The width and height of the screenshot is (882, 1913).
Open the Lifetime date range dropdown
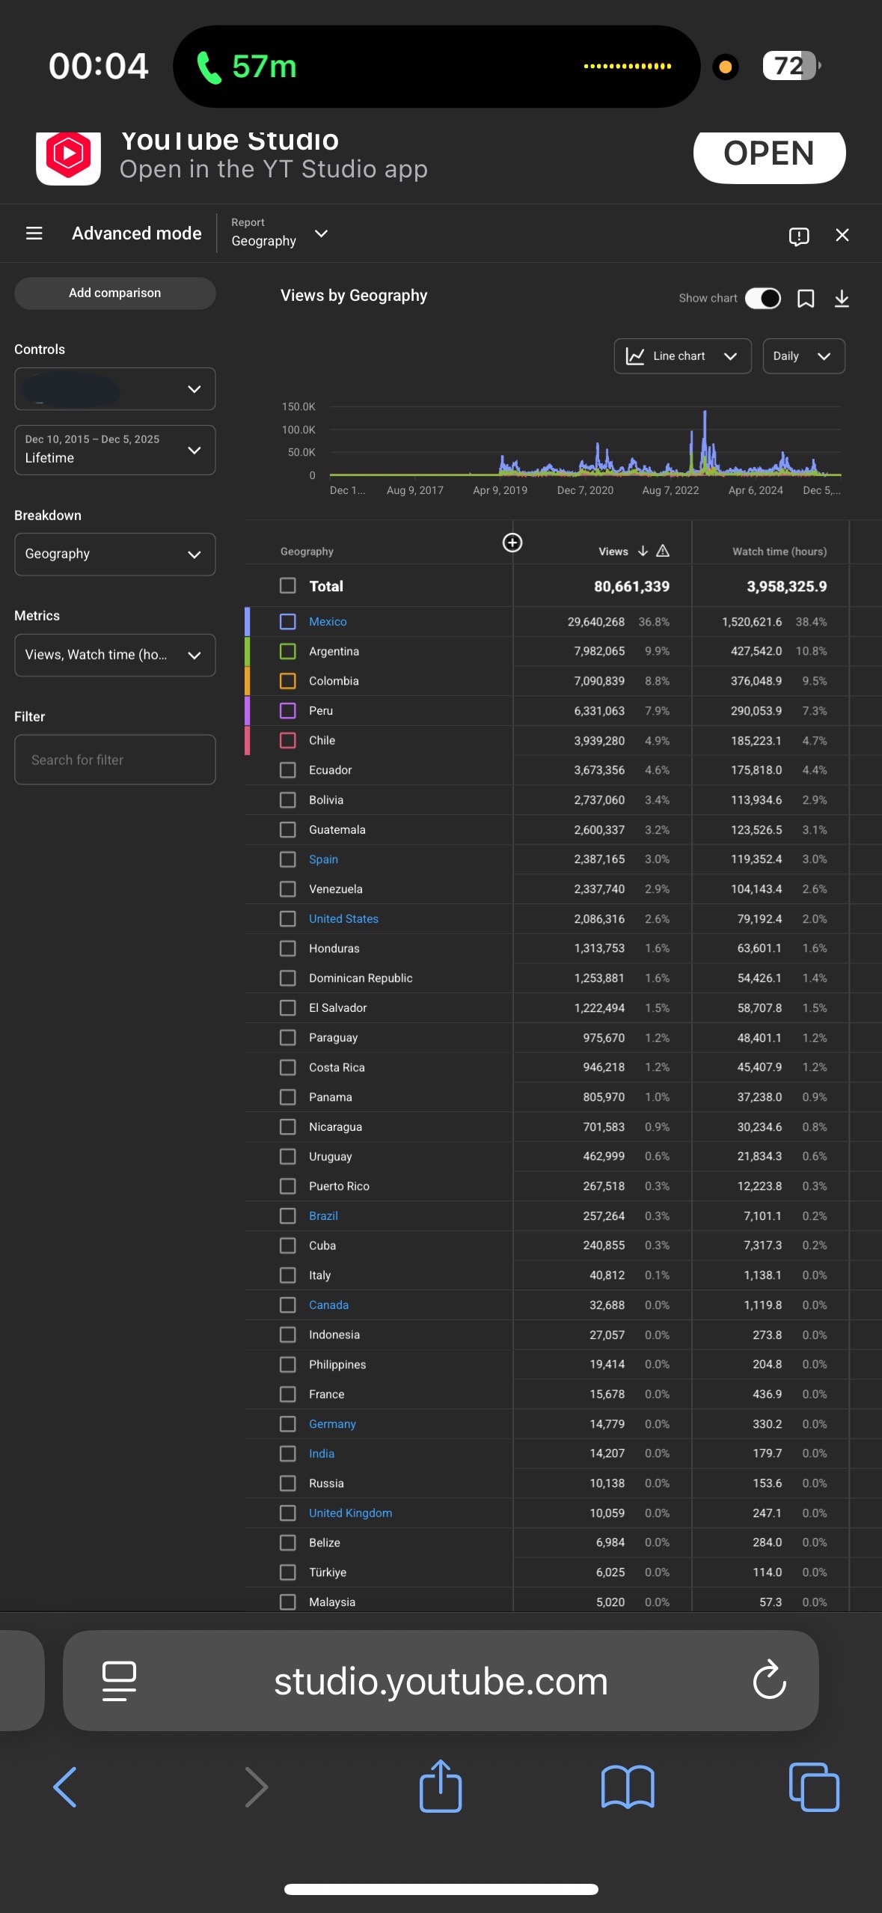point(114,450)
